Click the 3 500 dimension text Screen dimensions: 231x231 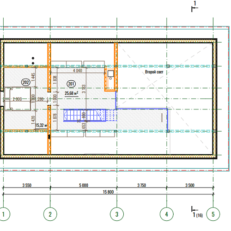[190, 185]
